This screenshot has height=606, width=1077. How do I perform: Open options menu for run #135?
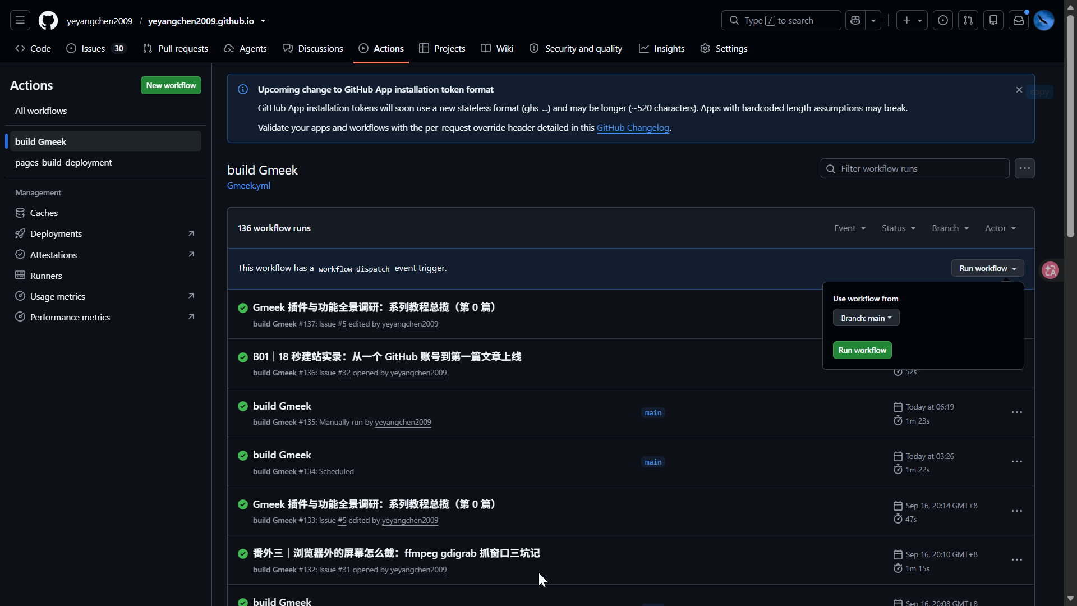(1017, 413)
